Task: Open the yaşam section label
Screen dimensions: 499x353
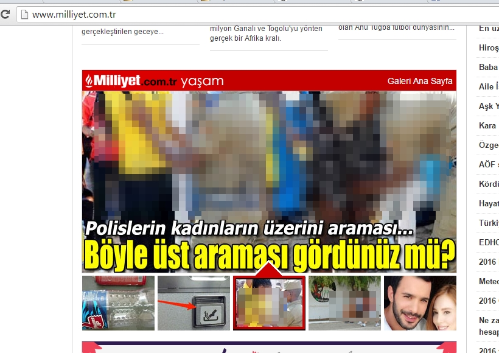Action: pyautogui.click(x=202, y=82)
